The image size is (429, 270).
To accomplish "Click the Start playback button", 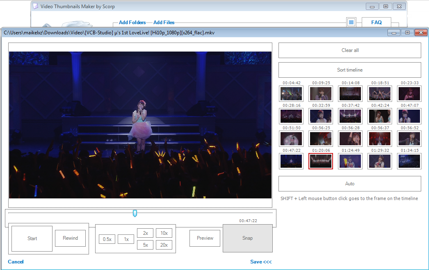I will coord(32,239).
